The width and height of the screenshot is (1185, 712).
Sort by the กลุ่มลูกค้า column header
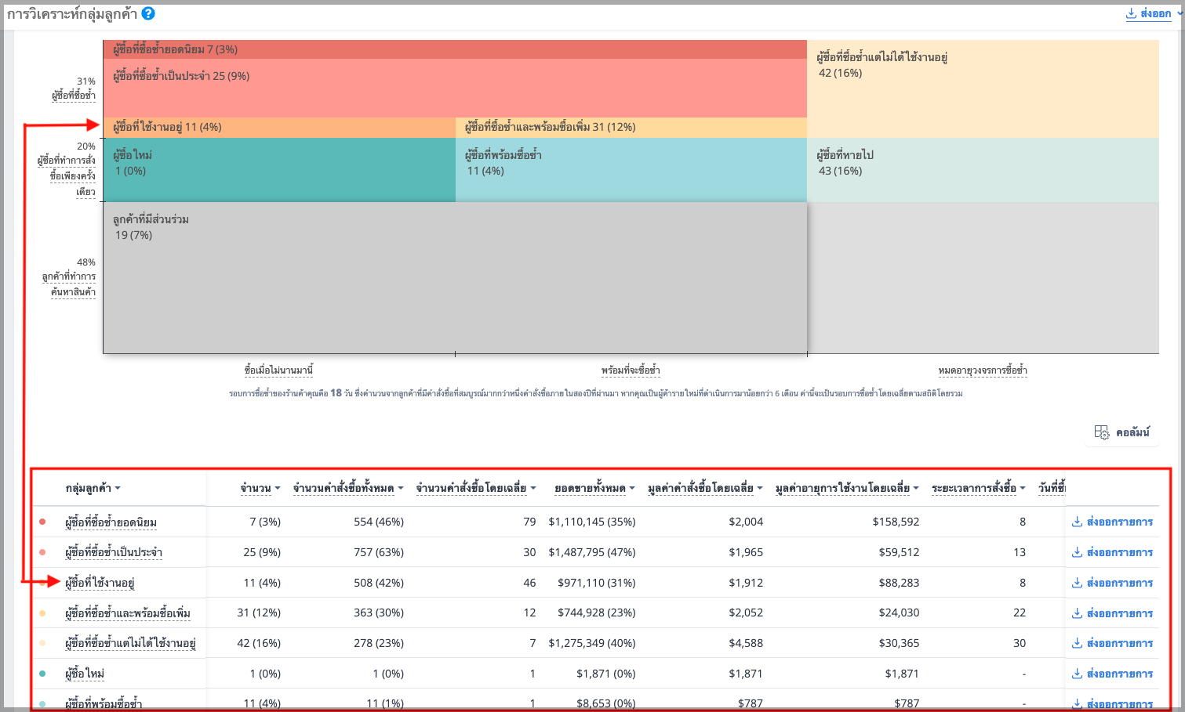(x=93, y=488)
